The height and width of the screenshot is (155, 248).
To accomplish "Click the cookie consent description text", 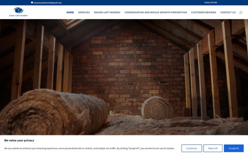I will point(89,148).
